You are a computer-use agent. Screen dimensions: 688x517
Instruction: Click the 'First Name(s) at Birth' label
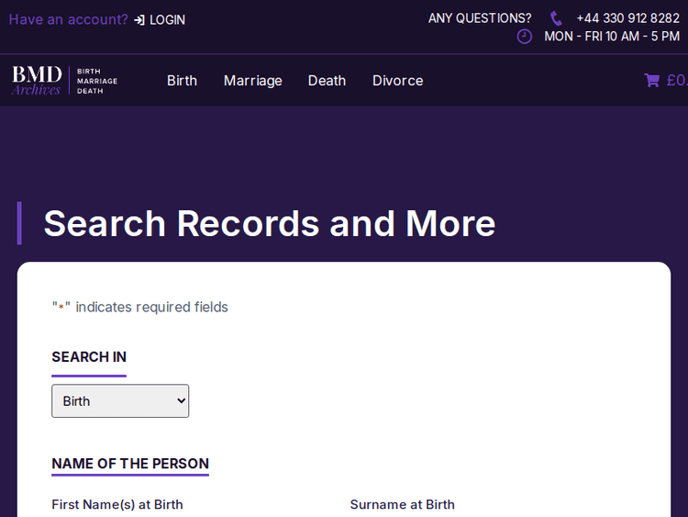tap(117, 504)
